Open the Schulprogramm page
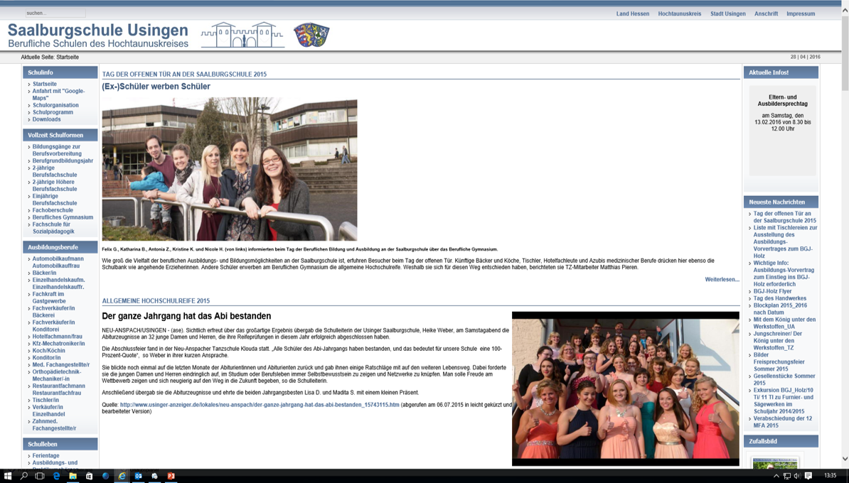 pos(53,112)
